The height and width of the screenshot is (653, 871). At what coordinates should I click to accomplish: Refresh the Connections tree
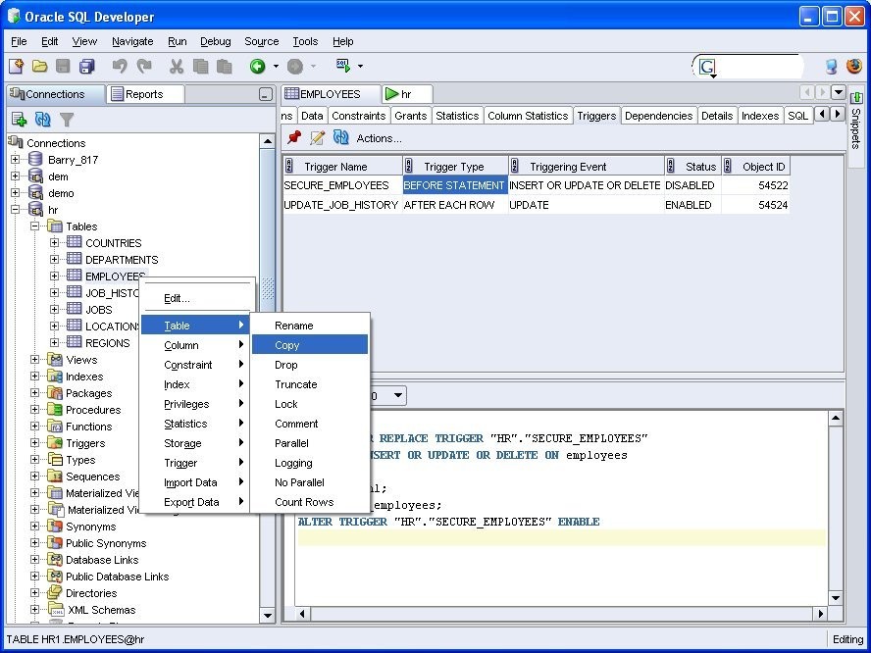40,120
